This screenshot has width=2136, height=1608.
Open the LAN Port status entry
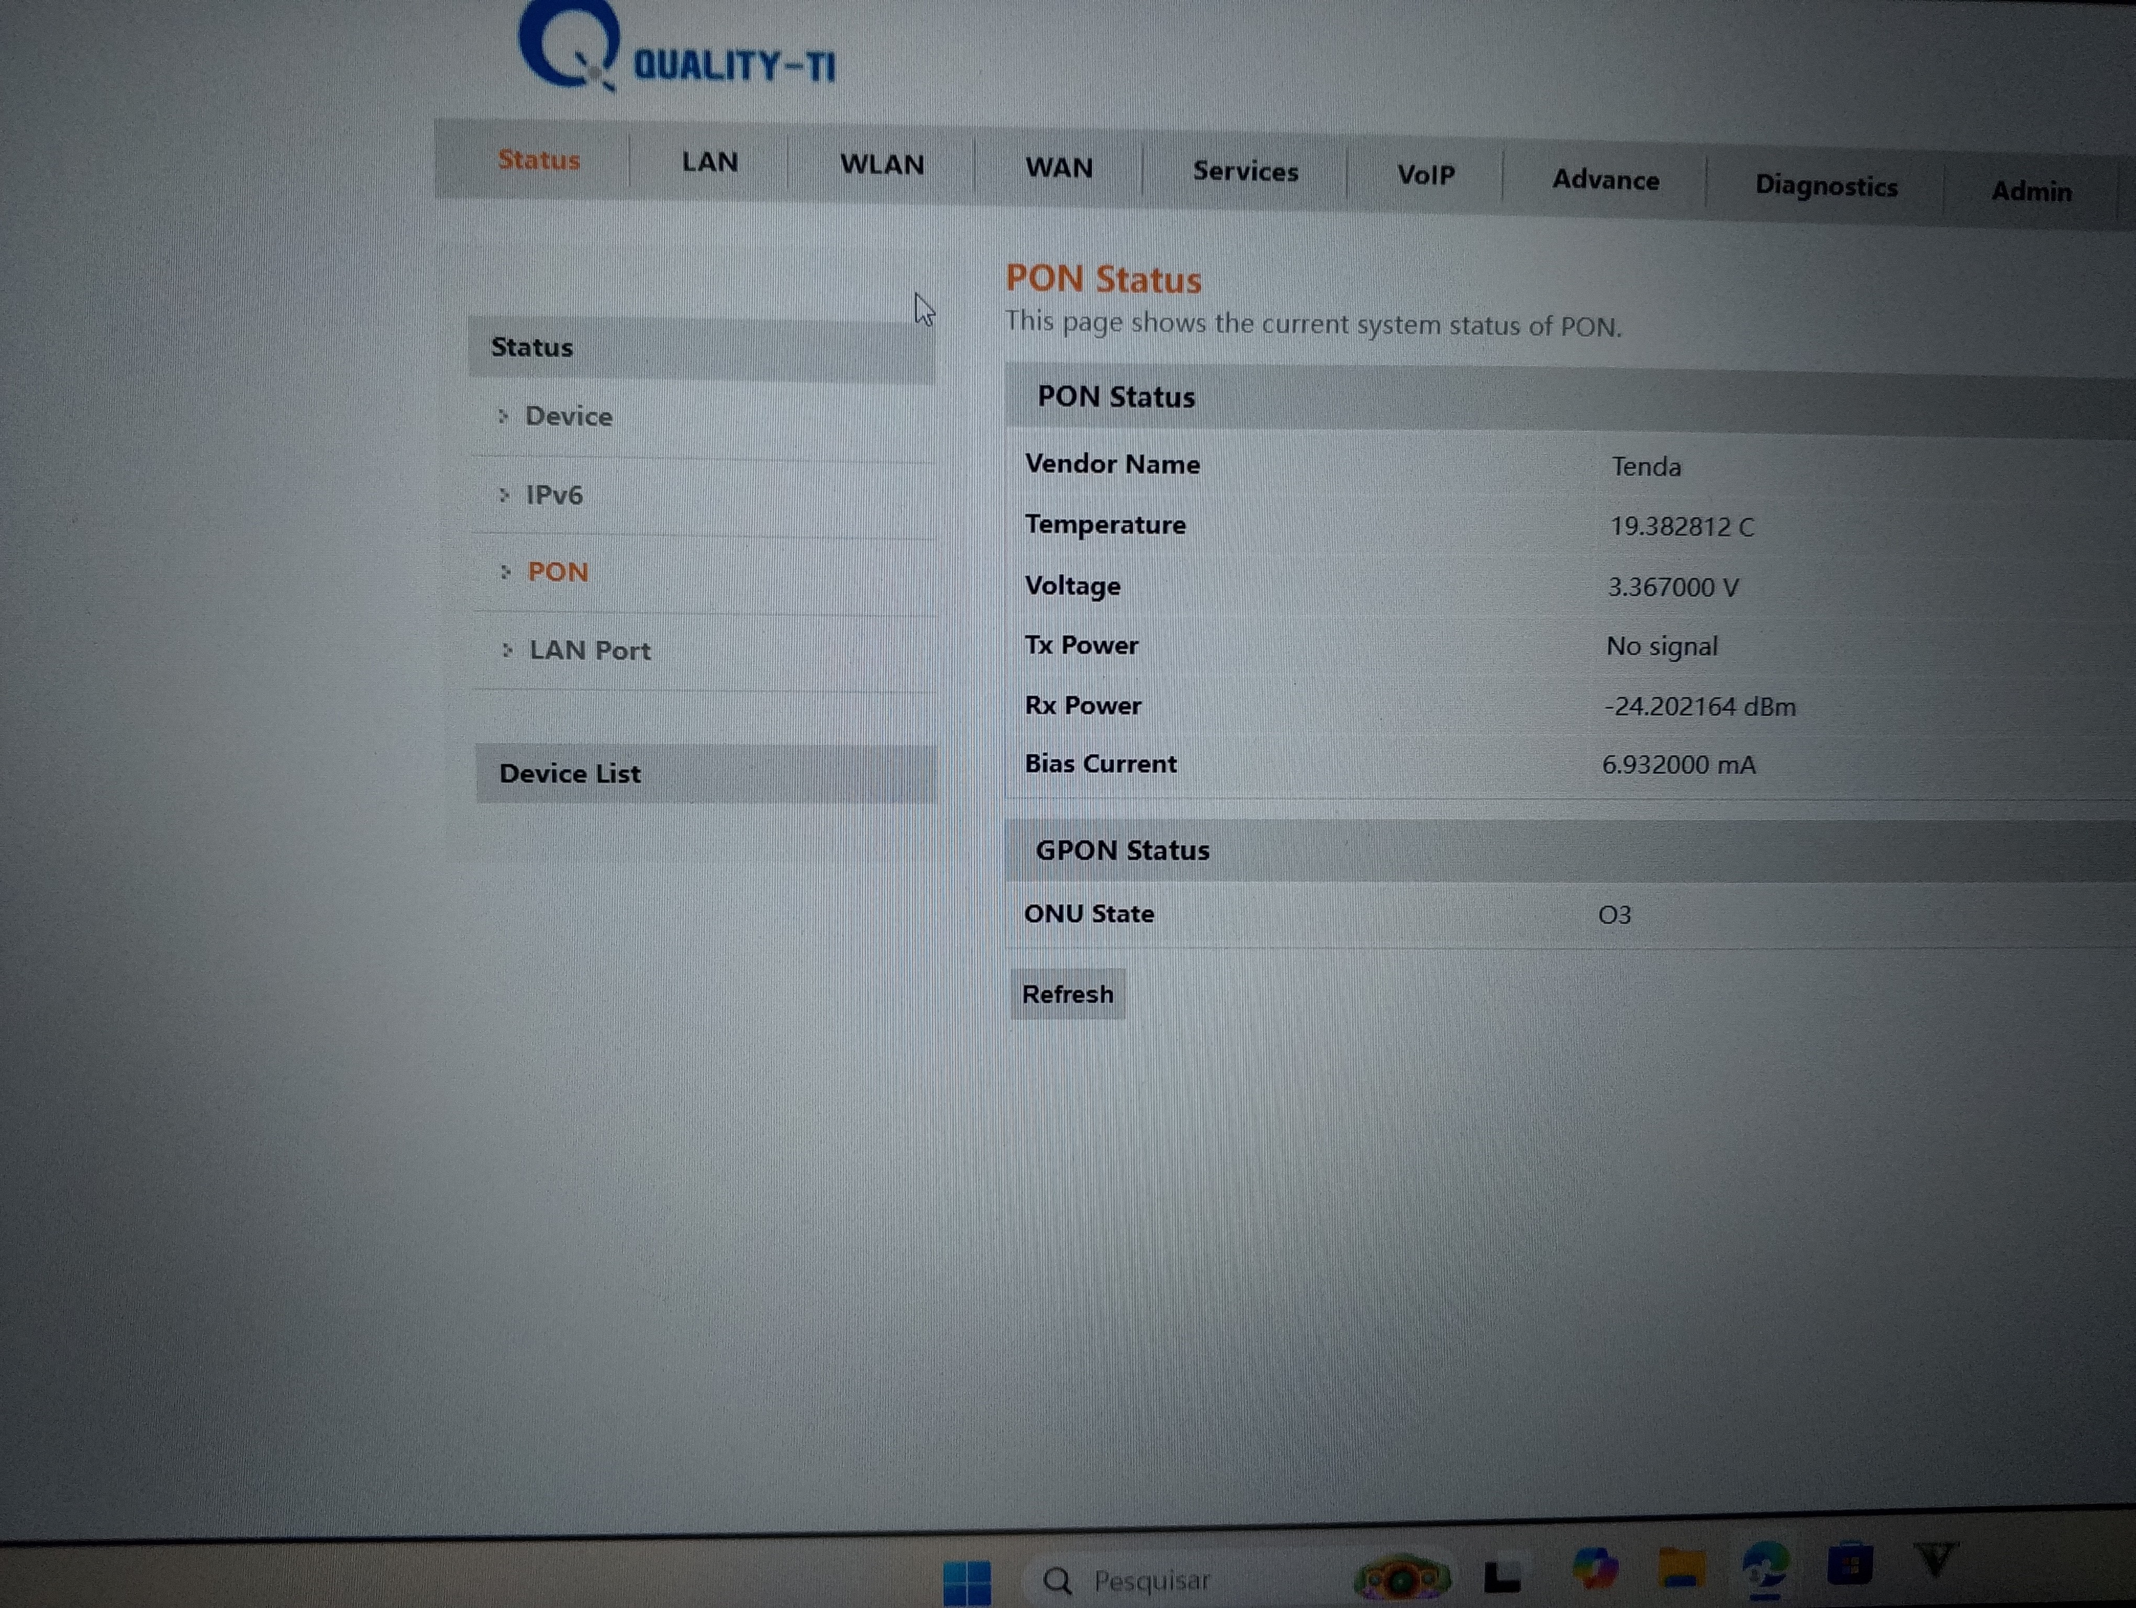click(x=590, y=651)
